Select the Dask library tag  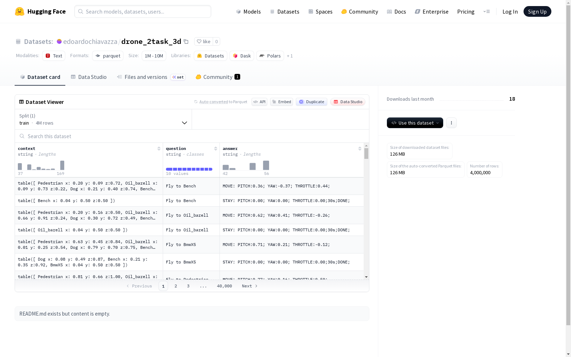[242, 56]
